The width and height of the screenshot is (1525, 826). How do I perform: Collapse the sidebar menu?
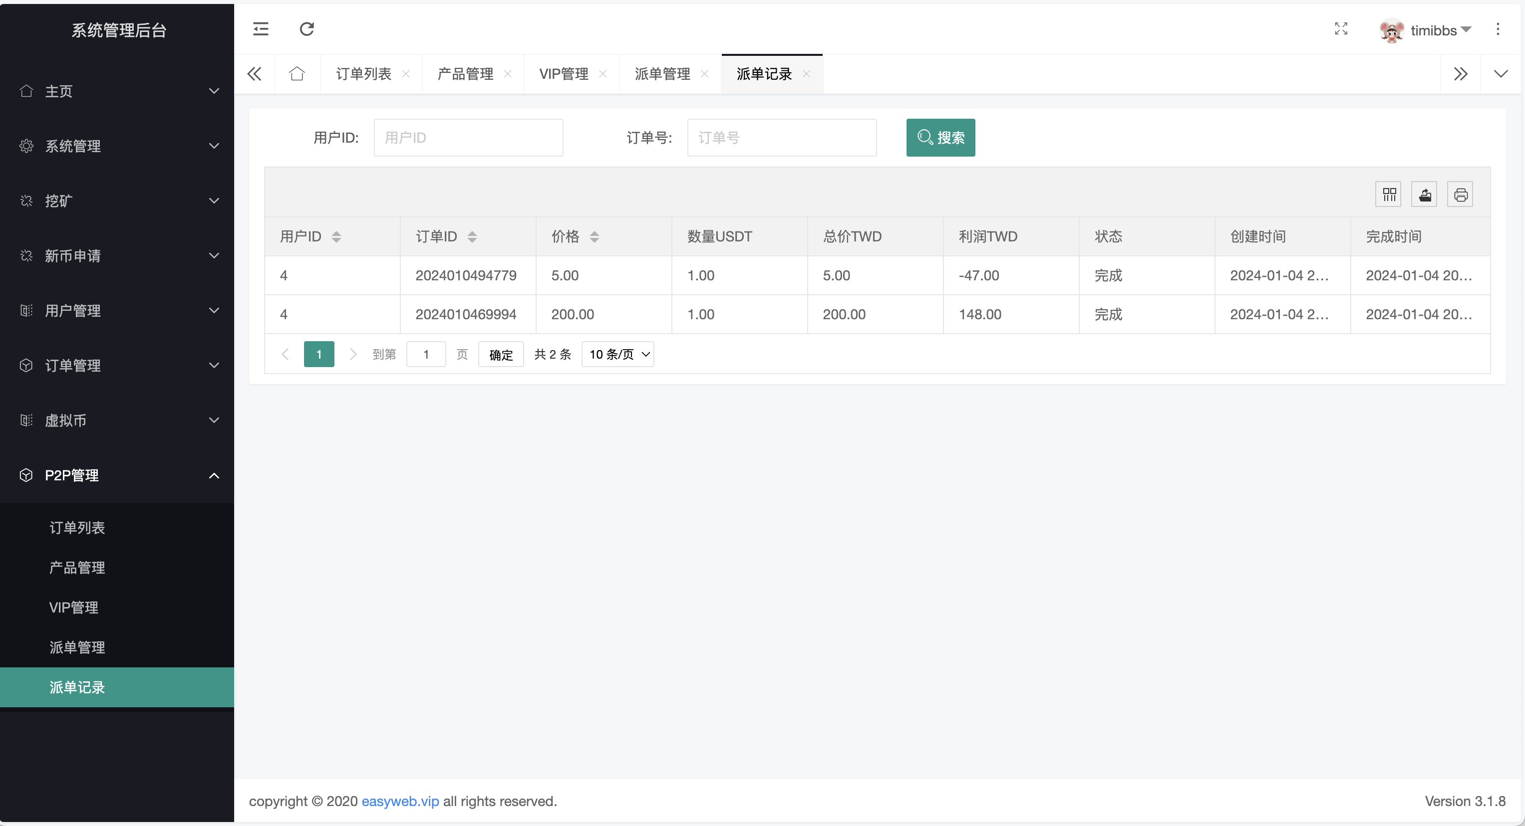click(260, 29)
